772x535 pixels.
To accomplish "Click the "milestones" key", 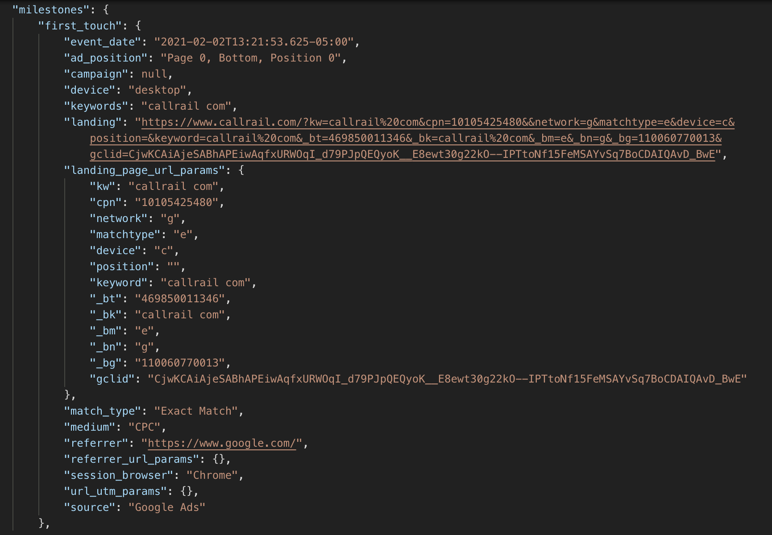I will (x=51, y=10).
